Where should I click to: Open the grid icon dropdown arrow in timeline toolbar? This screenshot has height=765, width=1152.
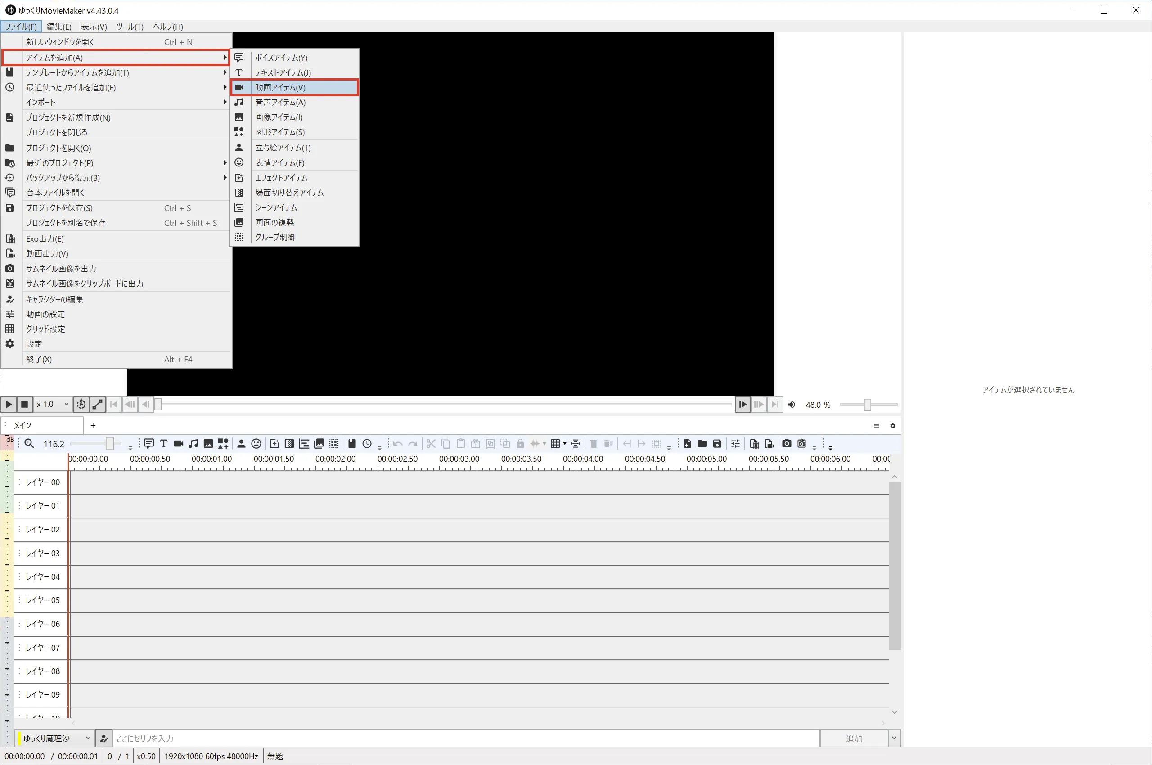pos(565,444)
